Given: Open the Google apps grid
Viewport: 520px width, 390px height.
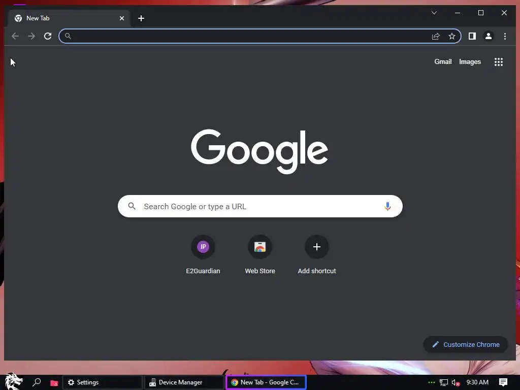Looking at the screenshot, I should click(x=499, y=61).
